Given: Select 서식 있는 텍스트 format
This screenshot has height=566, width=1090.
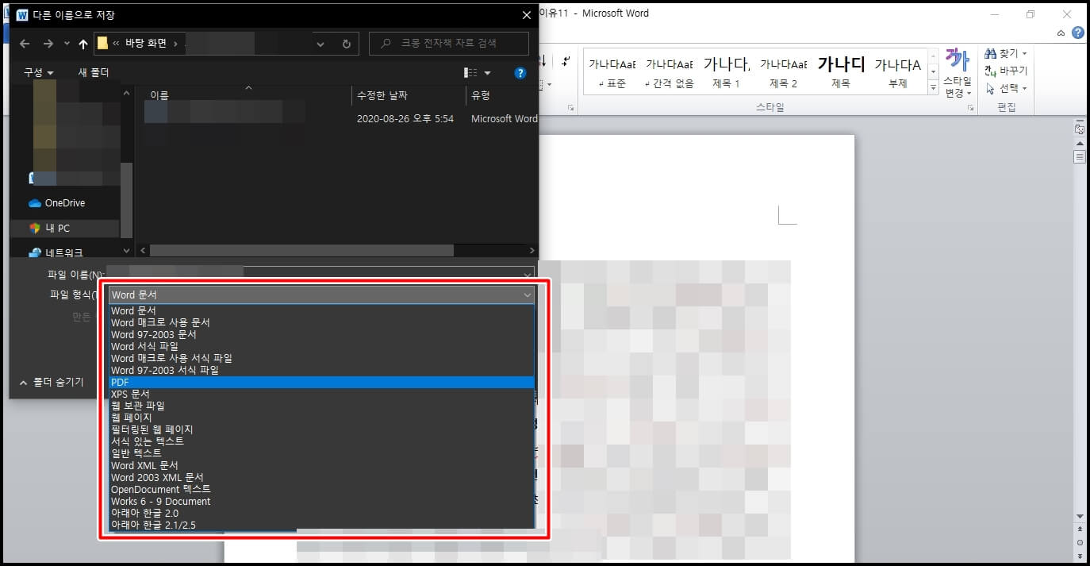Looking at the screenshot, I should point(321,441).
